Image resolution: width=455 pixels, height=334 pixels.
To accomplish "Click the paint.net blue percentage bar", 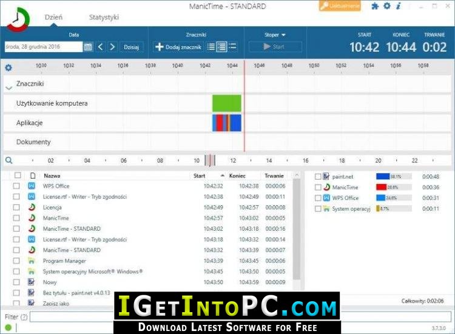I will [x=383, y=176].
